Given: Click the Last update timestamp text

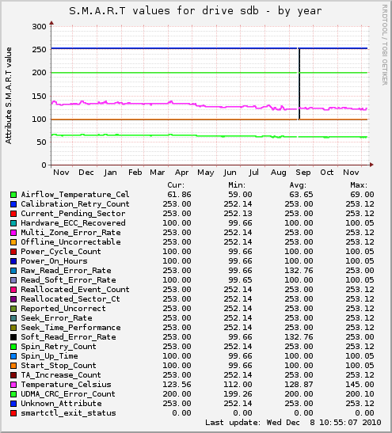Looking at the screenshot, I should pyautogui.click(x=293, y=423).
